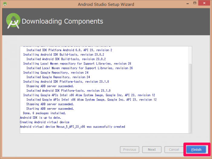212x159 pixels.
Task: Click 'Installed SDK Platform Android 6.0' line
Action: 69,50
